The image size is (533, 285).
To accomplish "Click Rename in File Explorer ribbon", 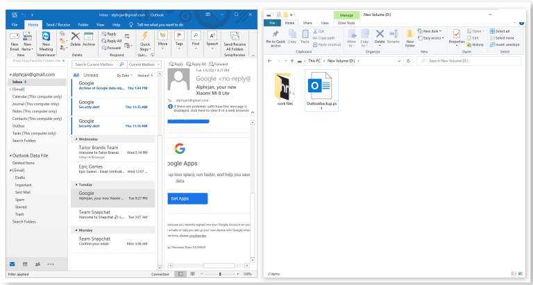I will coord(394,37).
